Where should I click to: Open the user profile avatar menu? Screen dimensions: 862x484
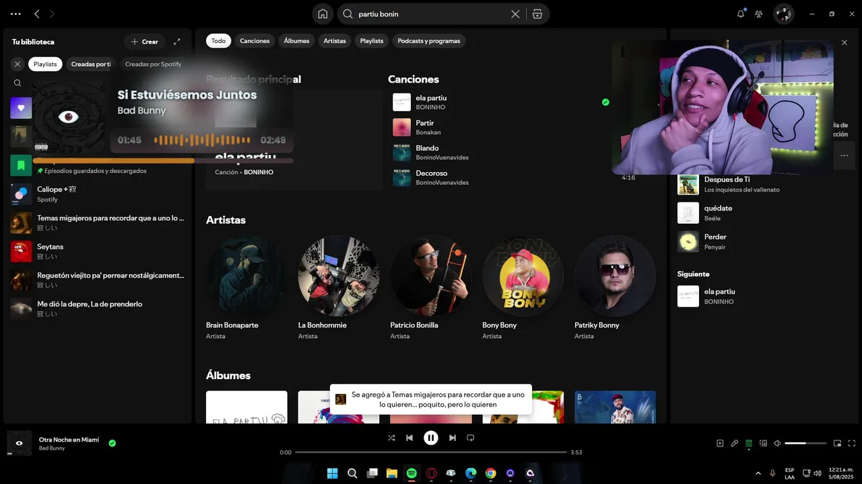click(x=783, y=13)
